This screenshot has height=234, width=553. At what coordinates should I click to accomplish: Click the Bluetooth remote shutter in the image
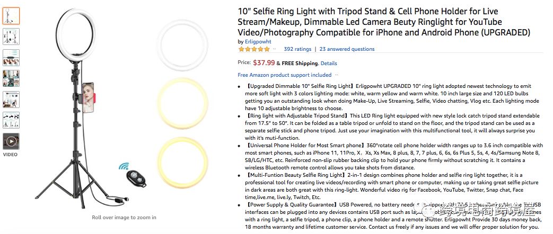pos(136,178)
